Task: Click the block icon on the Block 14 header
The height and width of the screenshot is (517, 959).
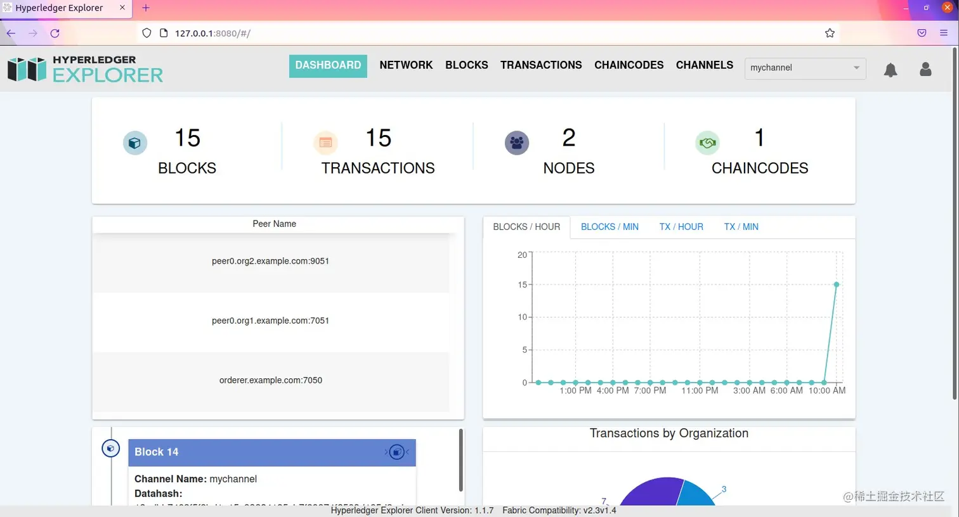Action: click(397, 452)
